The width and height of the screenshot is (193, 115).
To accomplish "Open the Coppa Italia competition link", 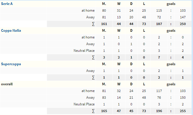I will (11, 31).
